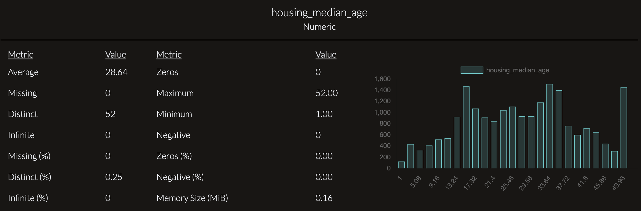Select the Average value 28.64
This screenshot has width=641, height=211.
click(116, 72)
